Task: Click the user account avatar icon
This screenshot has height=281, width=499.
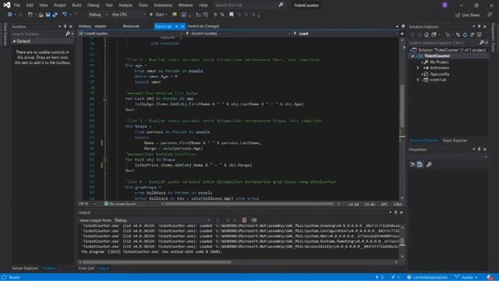Action: [444, 5]
